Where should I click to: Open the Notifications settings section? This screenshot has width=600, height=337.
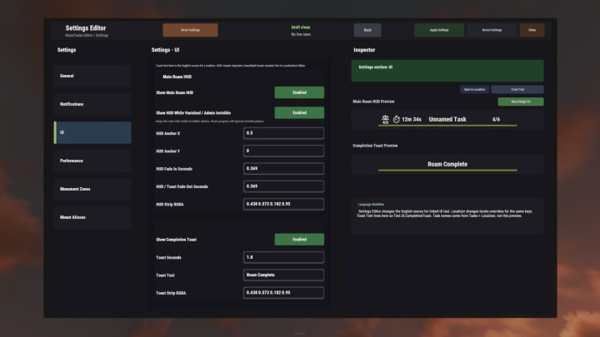tap(92, 104)
